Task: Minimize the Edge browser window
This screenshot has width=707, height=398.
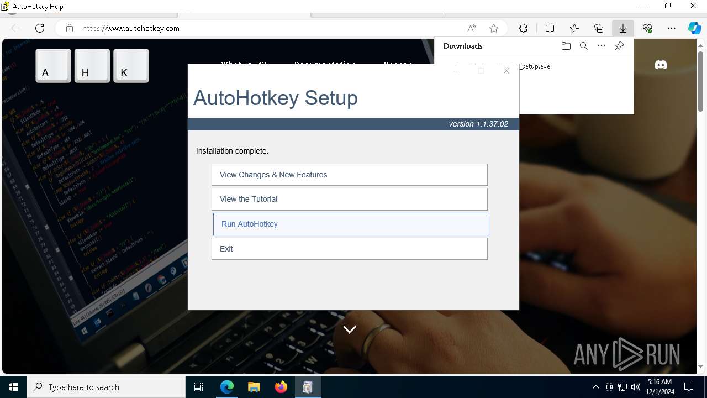Action: tap(643, 6)
